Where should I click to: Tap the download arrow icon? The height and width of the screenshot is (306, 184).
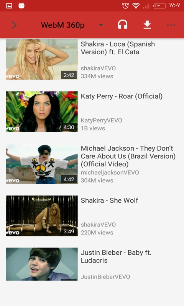(x=147, y=25)
